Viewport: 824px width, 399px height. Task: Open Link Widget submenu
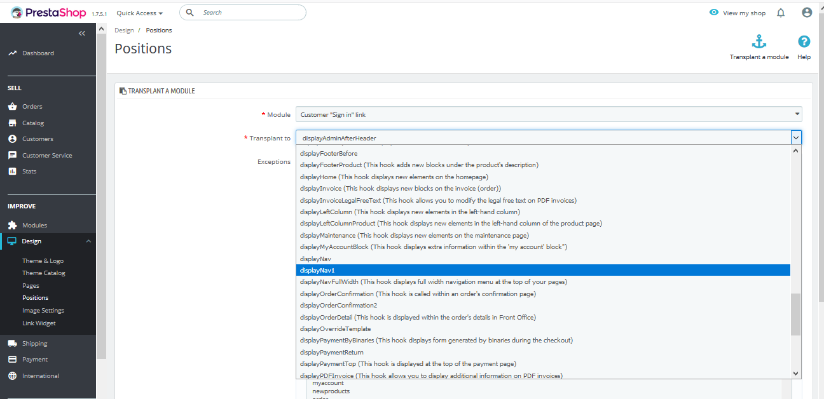[39, 323]
